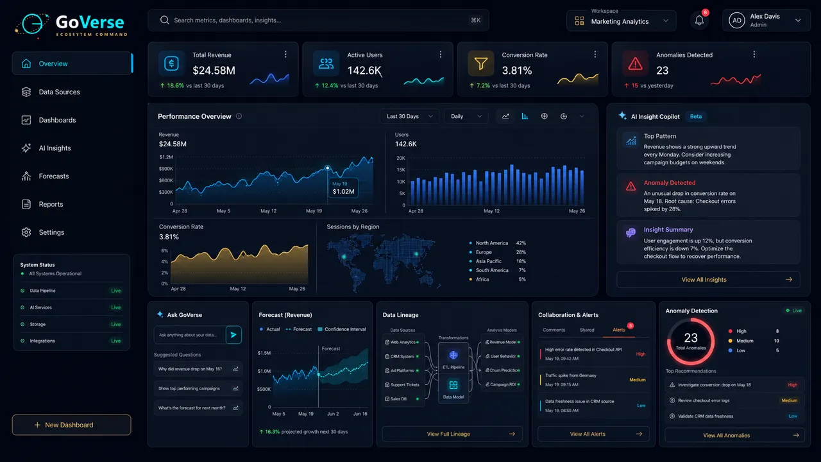Select 'What's the forecast for next month?' suggestion
The width and height of the screenshot is (821, 462).
(x=198, y=407)
